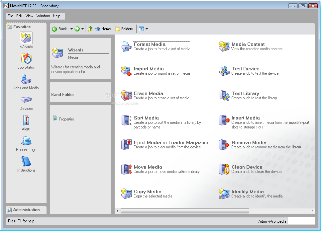Open the Window menu
Image resolution: width=321 pixels, height=231 pixels.
click(x=43, y=16)
